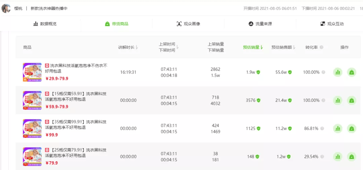Open the 观众互动 tab
Viewport: 363px width, 170px height.
[x=332, y=24]
